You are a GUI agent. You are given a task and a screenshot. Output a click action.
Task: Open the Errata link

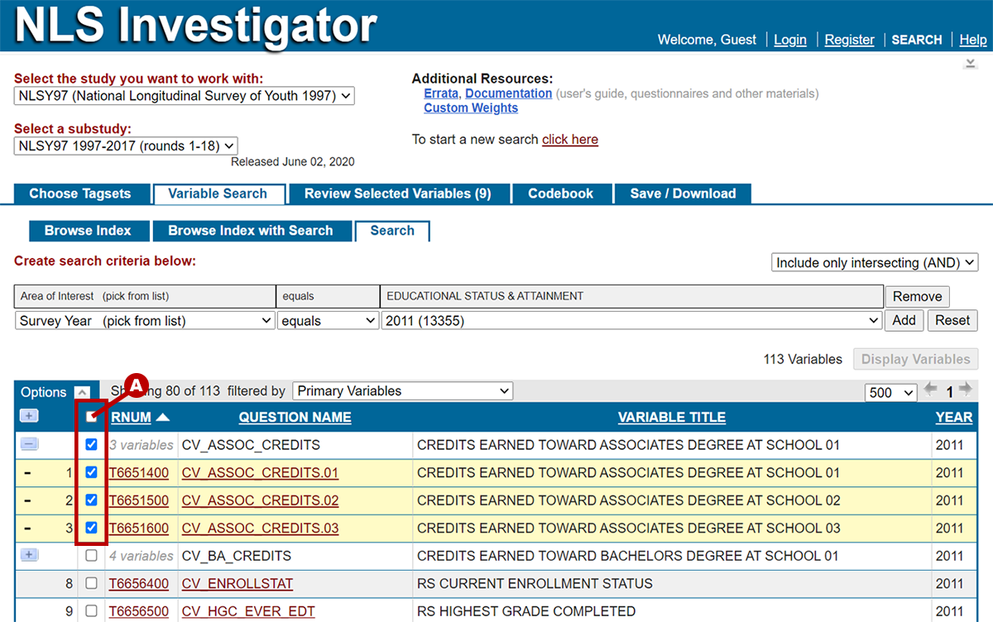click(x=442, y=93)
